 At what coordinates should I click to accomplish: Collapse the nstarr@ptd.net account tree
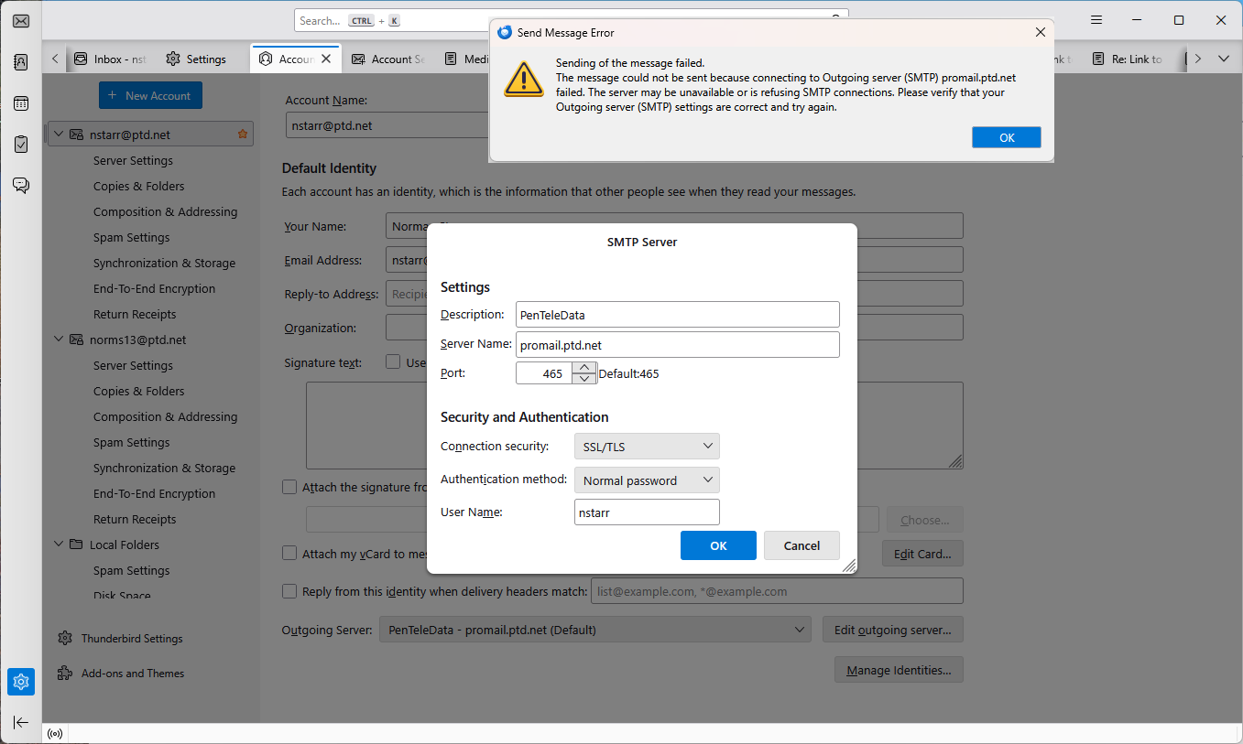click(x=59, y=135)
